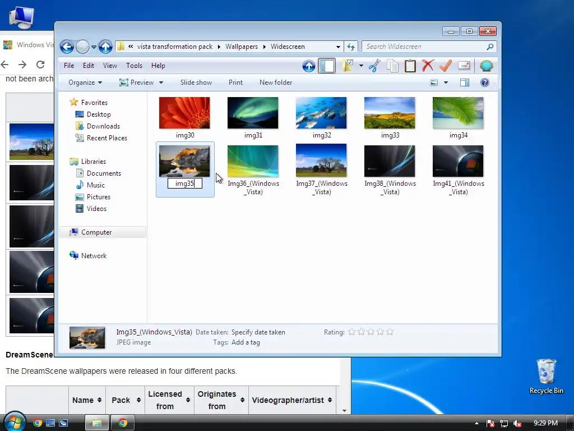Image resolution: width=574 pixels, height=431 pixels.
Task: Click the Back navigation arrow in Explorer
Action: coord(67,47)
